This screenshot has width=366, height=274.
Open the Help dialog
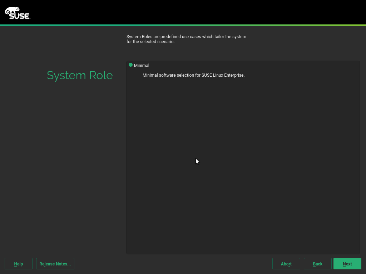point(19,264)
